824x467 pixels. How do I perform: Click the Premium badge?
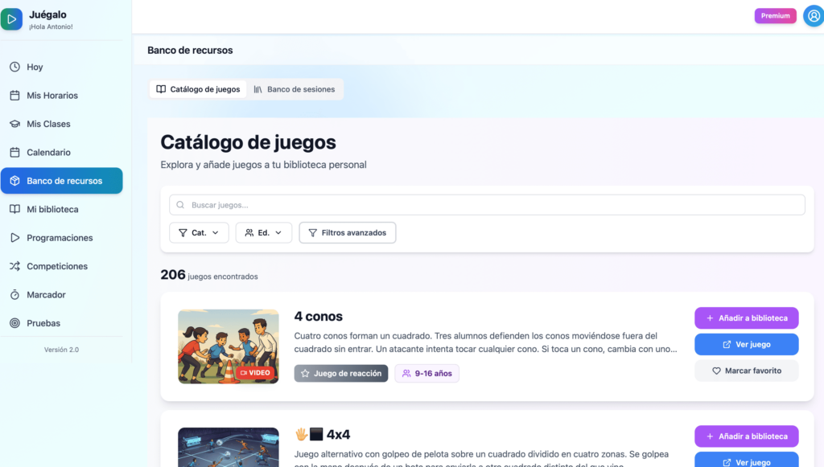click(x=775, y=16)
